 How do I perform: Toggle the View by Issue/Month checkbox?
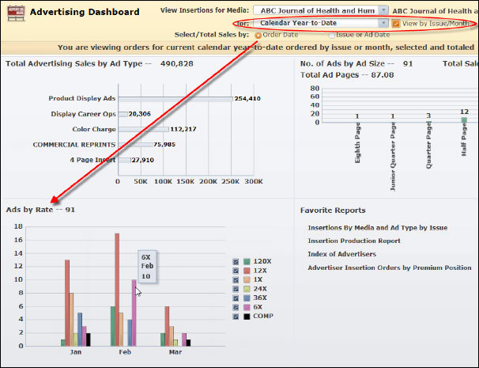coord(396,24)
